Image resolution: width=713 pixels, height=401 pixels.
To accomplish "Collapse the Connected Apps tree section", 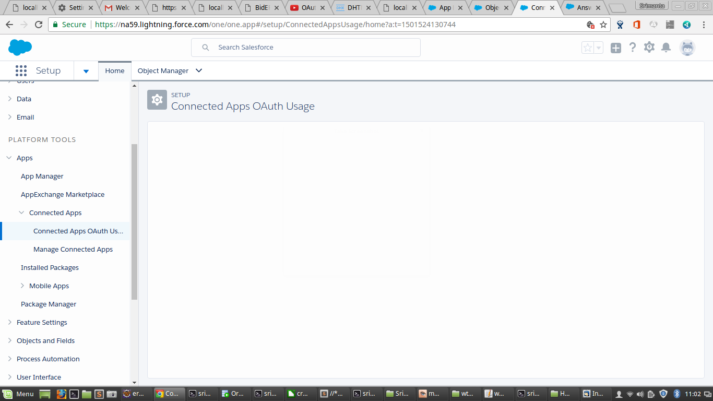I will click(21, 213).
